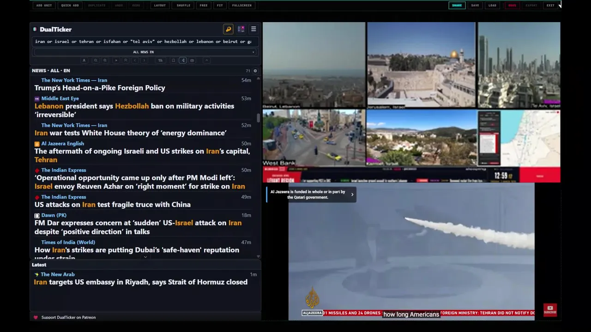The height and width of the screenshot is (332, 591).
Task: Expand Al Jazeera funding notice chevron
Action: click(352, 195)
